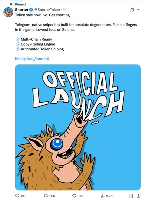Bookmark this Snorter post

click(x=131, y=196)
